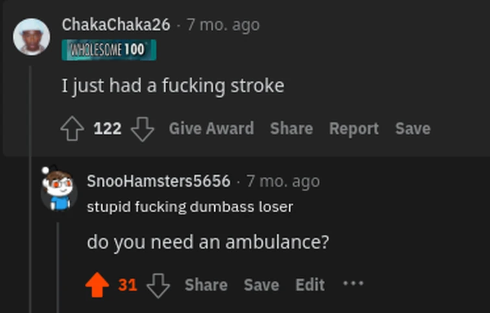Collapse the SnooHamsters5656 reply thread line

(x=58, y=268)
